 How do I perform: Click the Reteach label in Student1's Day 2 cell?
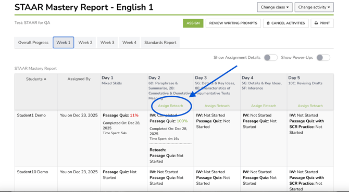coord(158,150)
